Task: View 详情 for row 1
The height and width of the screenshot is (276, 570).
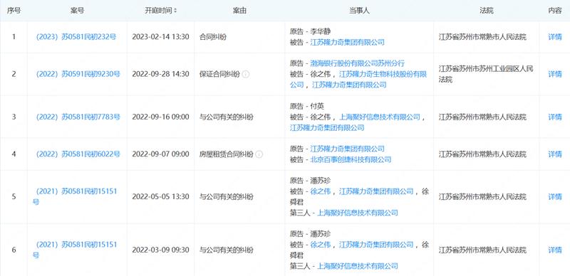Action: 555,37
